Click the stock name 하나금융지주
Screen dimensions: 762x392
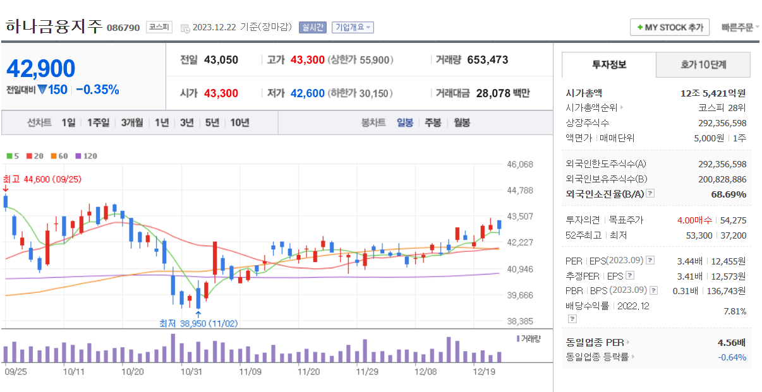[x=53, y=27]
